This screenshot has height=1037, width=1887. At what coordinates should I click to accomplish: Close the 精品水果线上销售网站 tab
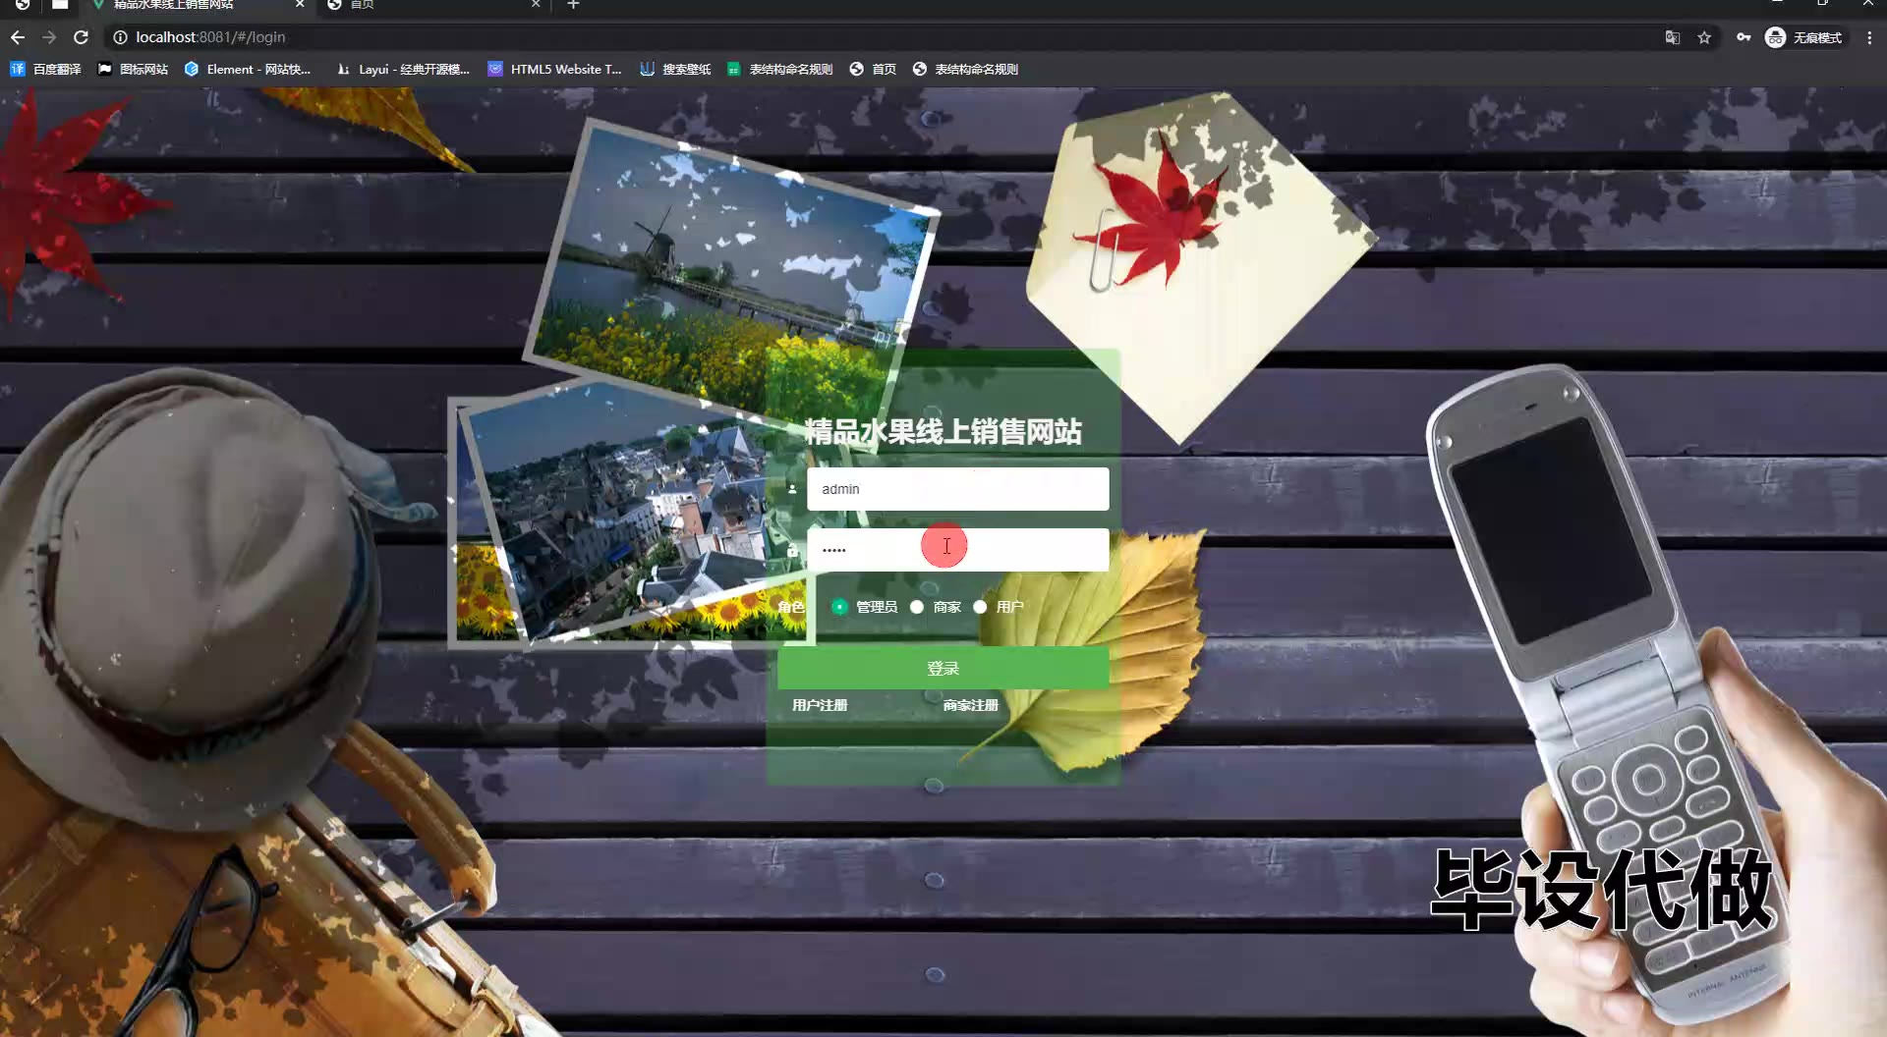point(300,5)
